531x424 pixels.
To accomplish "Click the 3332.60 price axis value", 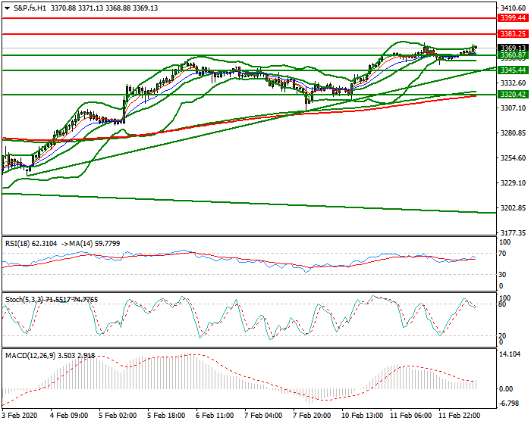I will (514, 83).
